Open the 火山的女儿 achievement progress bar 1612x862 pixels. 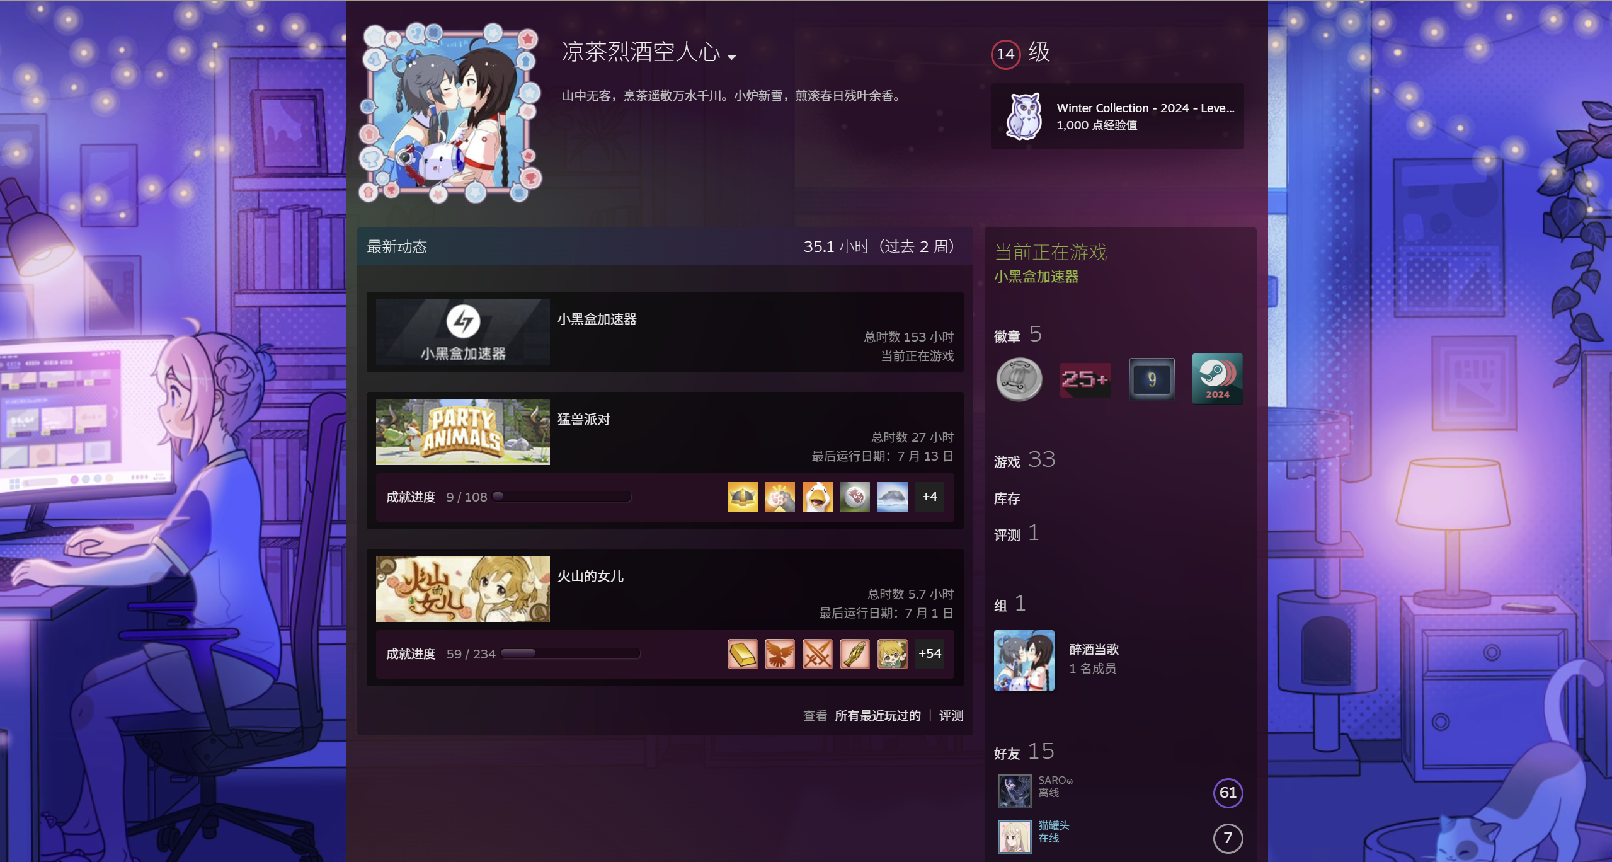[x=571, y=653]
